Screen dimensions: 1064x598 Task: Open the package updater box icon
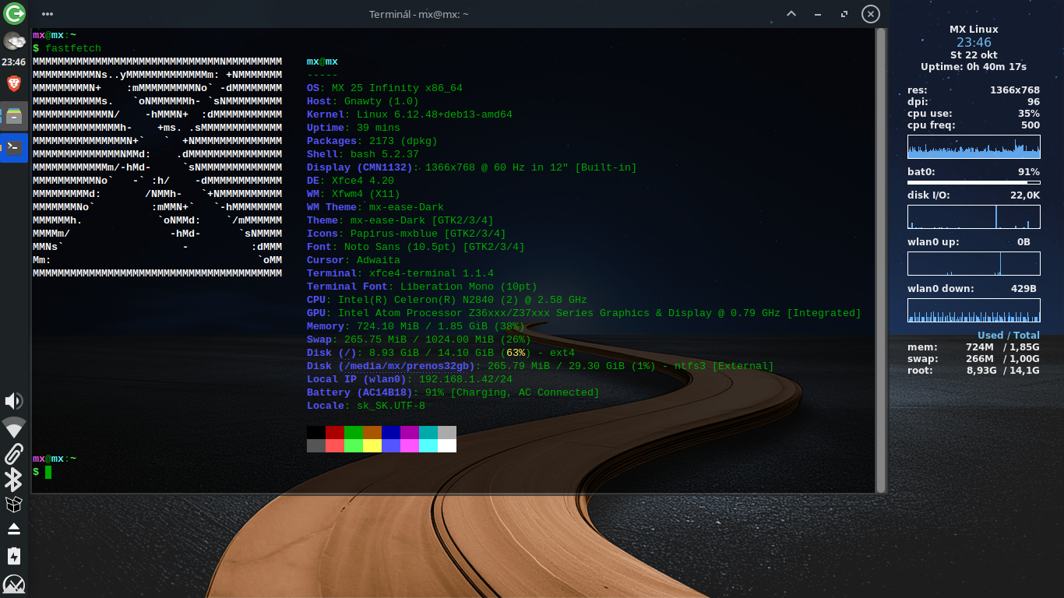pyautogui.click(x=14, y=505)
